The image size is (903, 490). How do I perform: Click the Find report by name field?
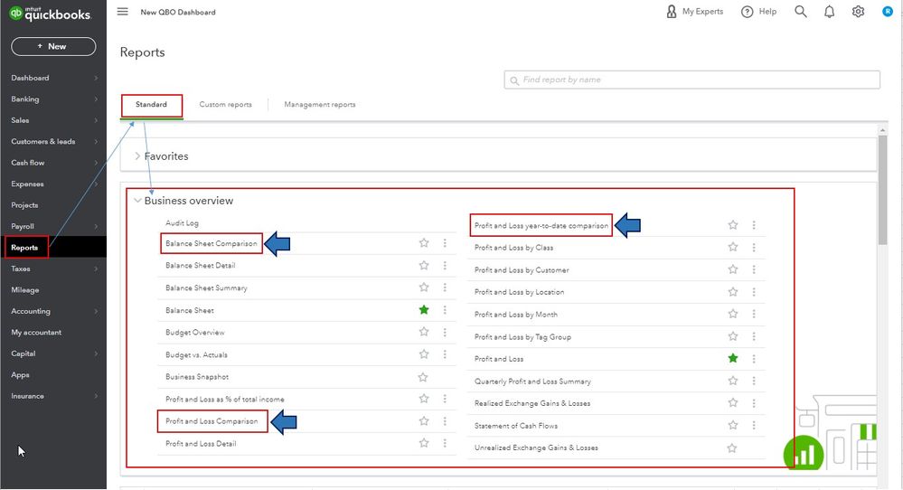pyautogui.click(x=696, y=80)
